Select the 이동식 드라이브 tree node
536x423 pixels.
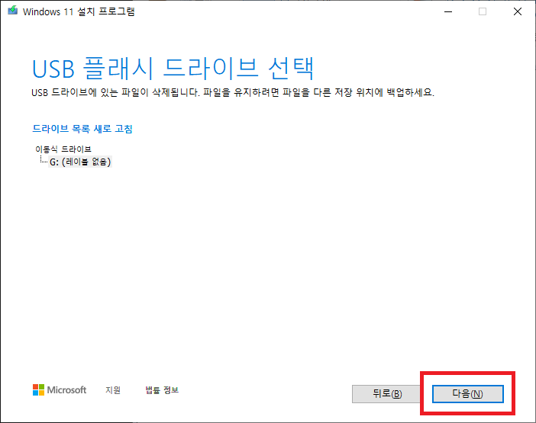[x=63, y=149]
